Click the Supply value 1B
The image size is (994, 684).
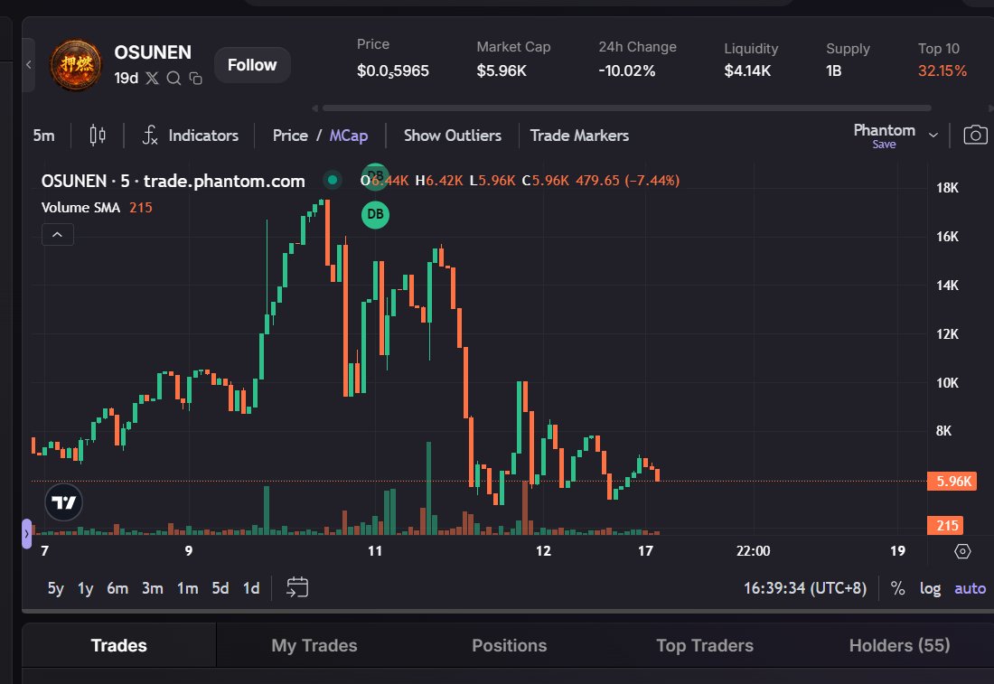point(834,71)
